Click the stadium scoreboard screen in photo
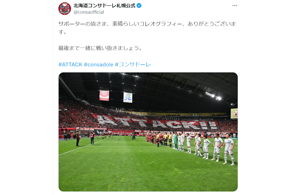Screen dimensions: 293x195 tap(234, 113)
